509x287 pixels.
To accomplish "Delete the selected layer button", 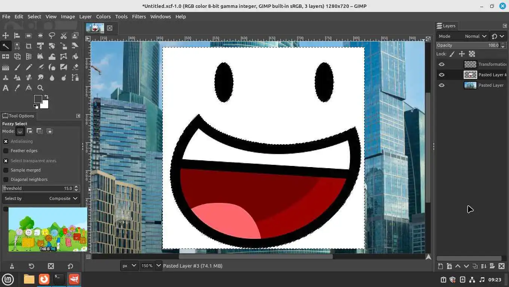I will coord(502,266).
